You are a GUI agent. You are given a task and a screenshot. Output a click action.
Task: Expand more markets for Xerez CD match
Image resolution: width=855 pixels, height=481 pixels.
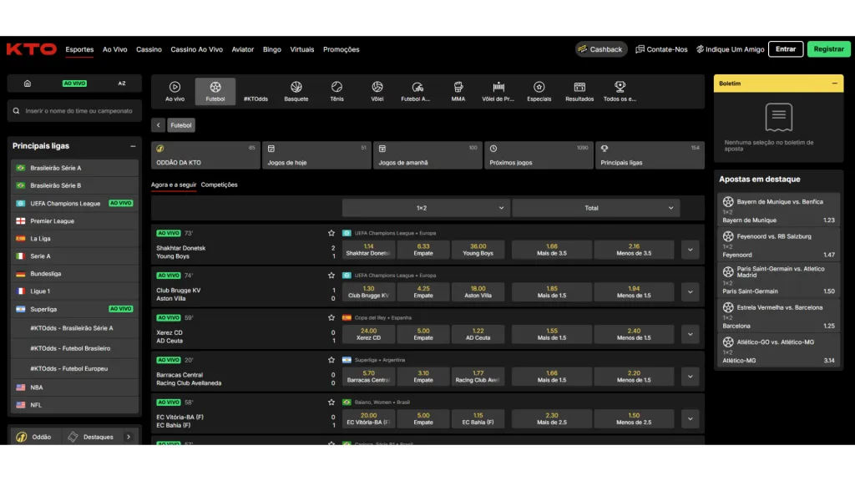690,334
